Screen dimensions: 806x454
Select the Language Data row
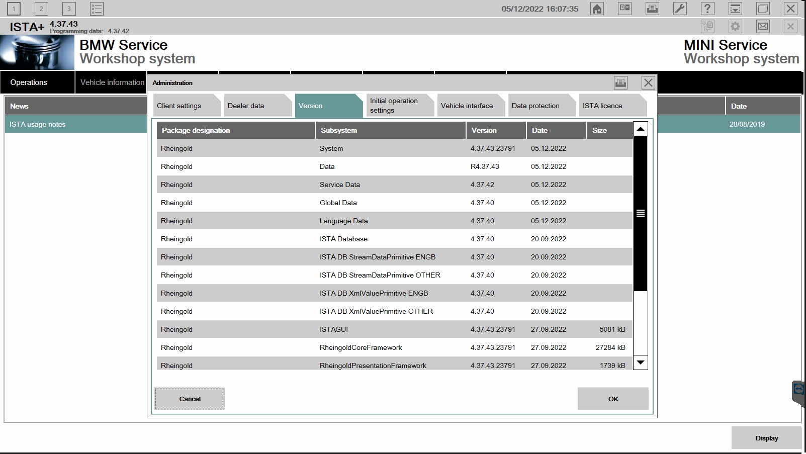click(395, 221)
